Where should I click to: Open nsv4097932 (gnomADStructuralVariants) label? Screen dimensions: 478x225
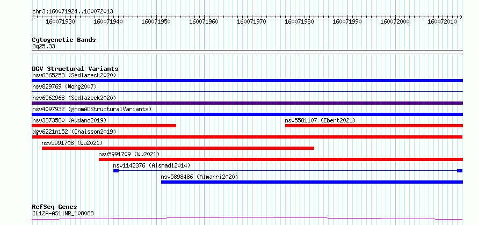[92, 109]
